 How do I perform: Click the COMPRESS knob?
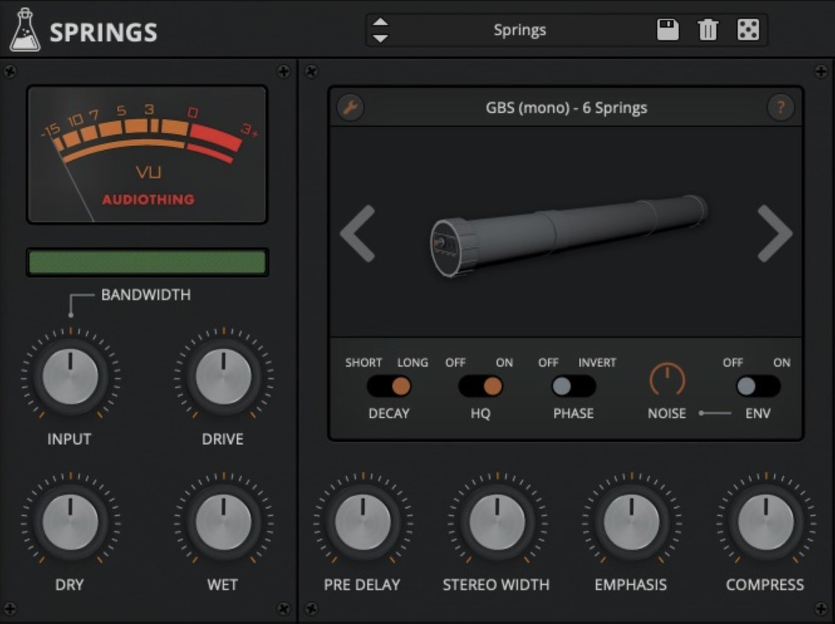click(x=766, y=522)
